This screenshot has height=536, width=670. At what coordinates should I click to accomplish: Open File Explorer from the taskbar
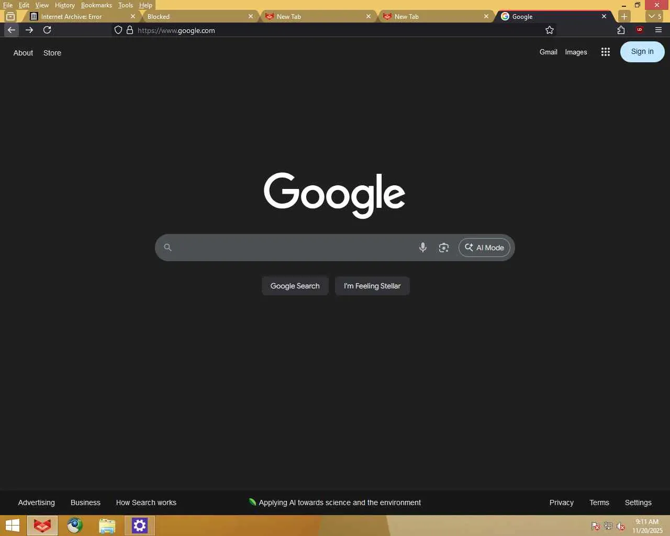click(x=107, y=526)
